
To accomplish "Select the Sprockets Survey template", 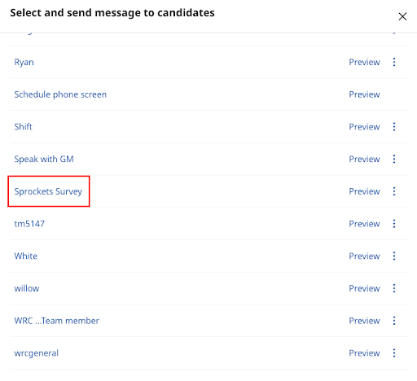I will [x=48, y=191].
